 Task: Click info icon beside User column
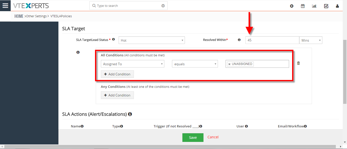click(x=246, y=126)
